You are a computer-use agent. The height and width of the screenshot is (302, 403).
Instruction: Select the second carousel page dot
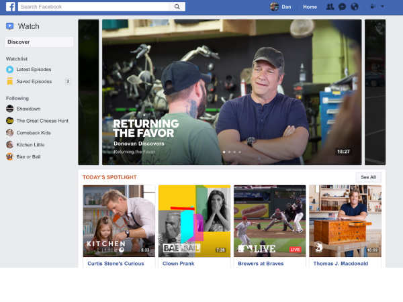[230, 152]
